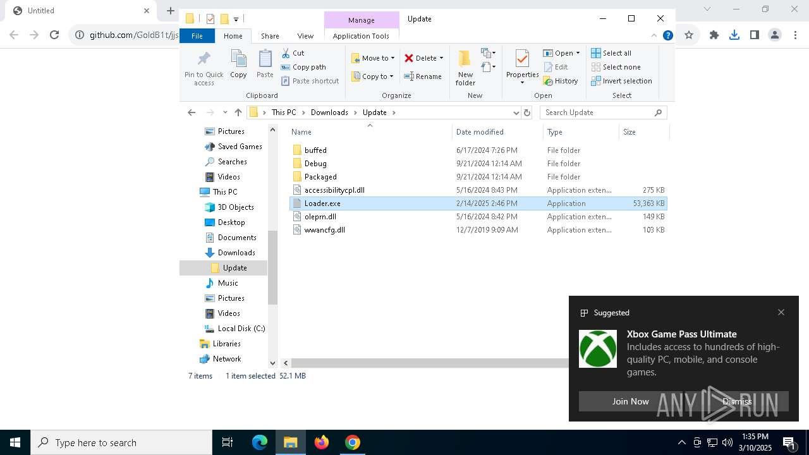The image size is (809, 455).
Task: Click horizontal scrollbar in file list
Action: (430, 363)
